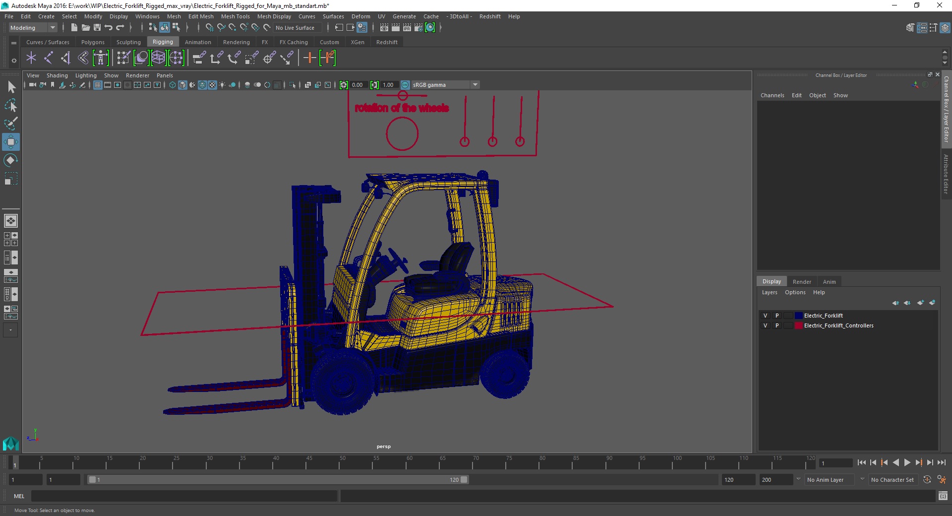952x516 pixels.
Task: Activate the Scale tool in toolbox
Action: (x=11, y=179)
